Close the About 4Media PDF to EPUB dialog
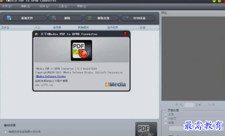Screen dimensions: 225x136 point(125,34)
